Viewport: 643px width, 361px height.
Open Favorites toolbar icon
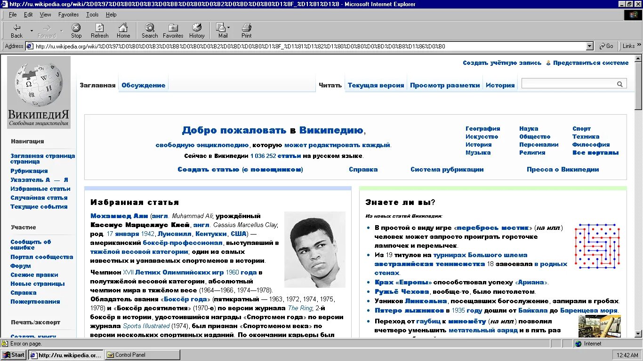[x=173, y=31]
